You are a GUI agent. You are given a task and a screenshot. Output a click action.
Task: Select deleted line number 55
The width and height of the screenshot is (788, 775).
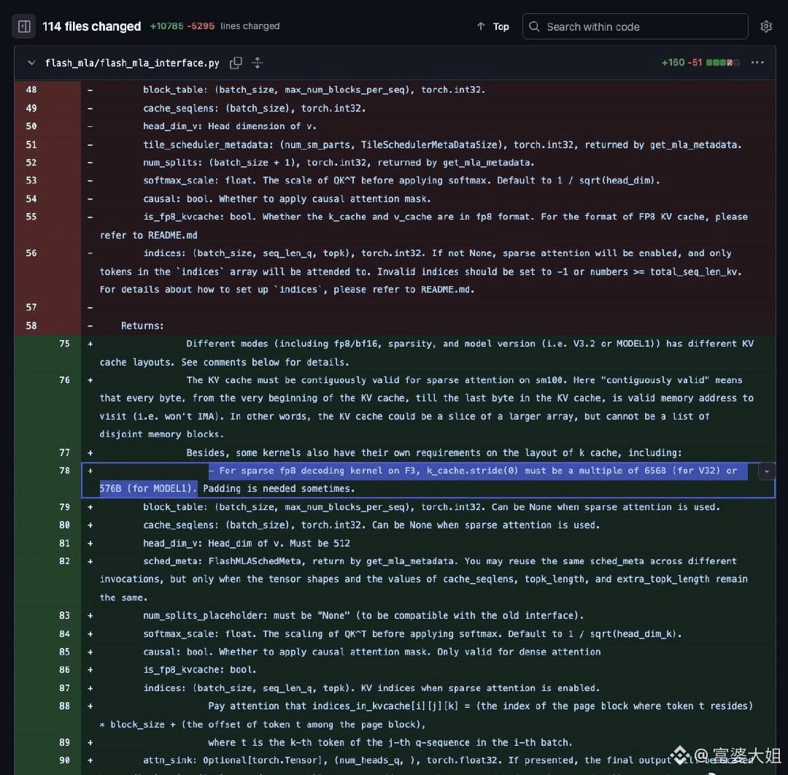tap(31, 217)
